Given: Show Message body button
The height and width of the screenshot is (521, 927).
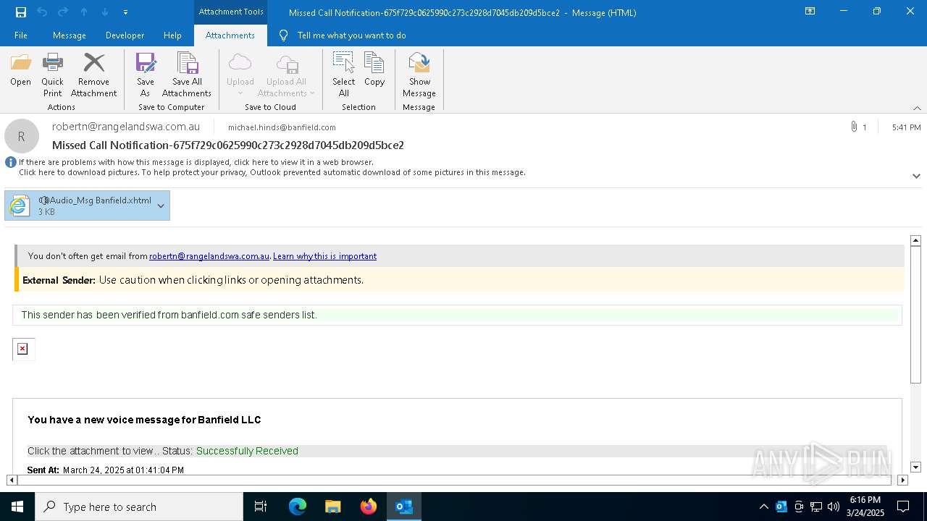Looking at the screenshot, I should pos(419,75).
